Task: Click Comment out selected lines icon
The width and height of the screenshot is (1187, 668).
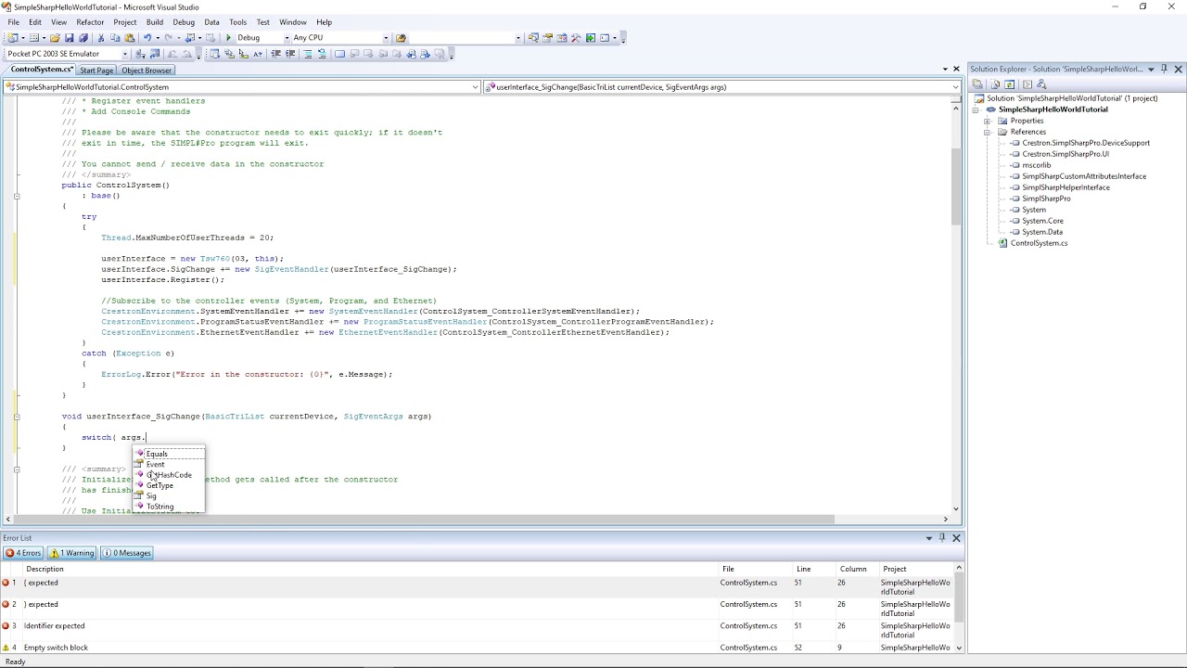Action: point(308,54)
